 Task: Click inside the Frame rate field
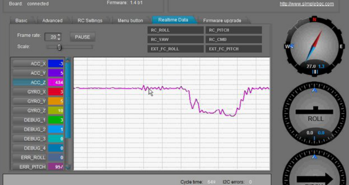[51, 37]
